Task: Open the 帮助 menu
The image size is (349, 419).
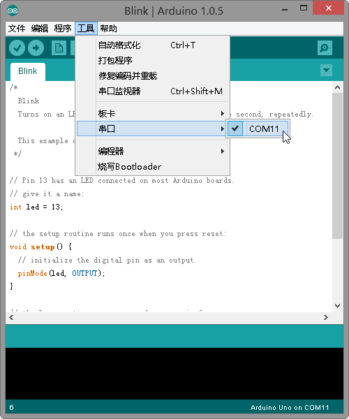Action: (x=108, y=29)
